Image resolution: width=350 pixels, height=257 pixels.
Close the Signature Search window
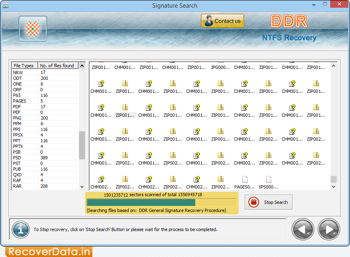click(340, 5)
